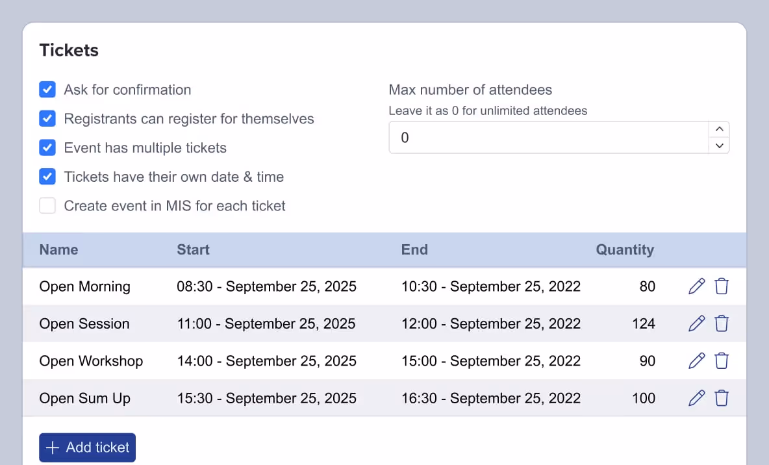The image size is (769, 465).
Task: Edit the Open Morning ticket
Action: point(696,286)
